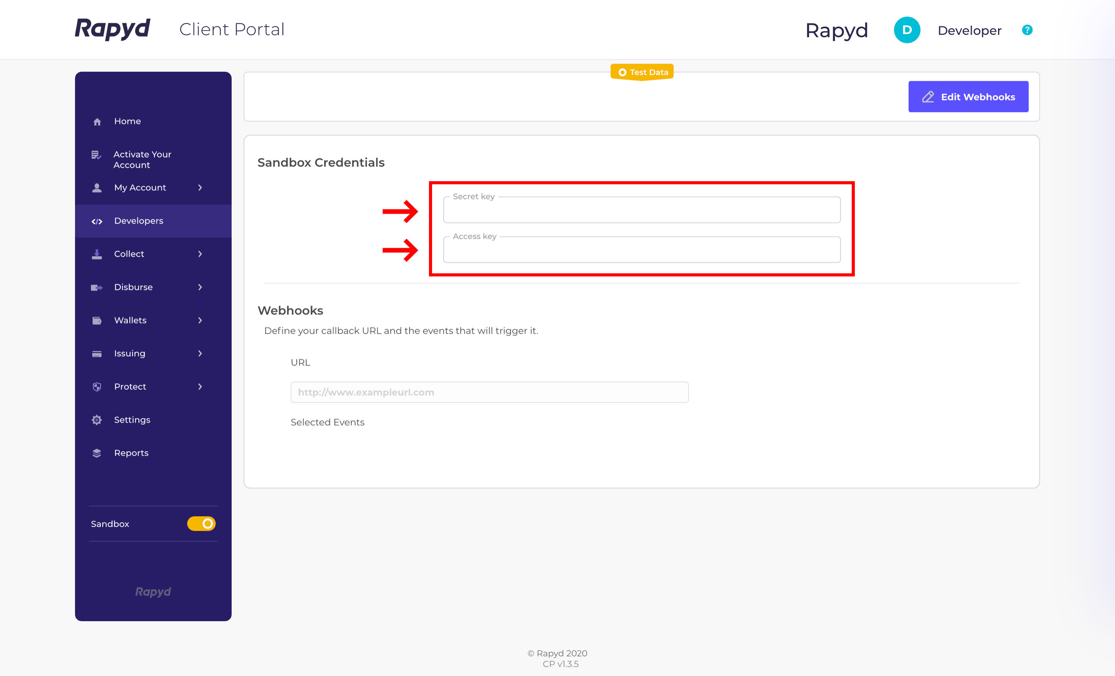Toggle the Sandbox mode switch
The image size is (1115, 676).
(x=201, y=523)
